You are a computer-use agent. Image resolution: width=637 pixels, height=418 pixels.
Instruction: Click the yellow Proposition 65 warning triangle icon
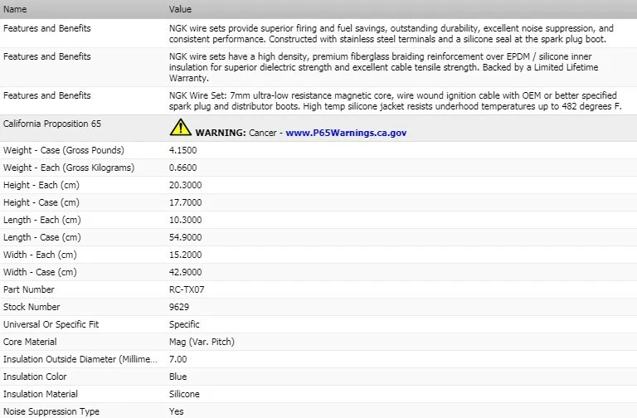pyautogui.click(x=180, y=127)
